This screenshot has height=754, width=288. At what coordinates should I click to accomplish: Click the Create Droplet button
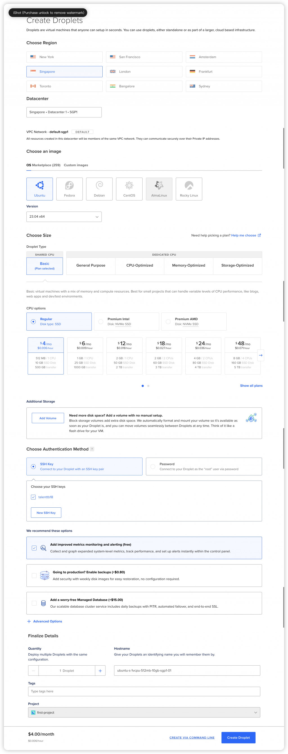point(238,738)
